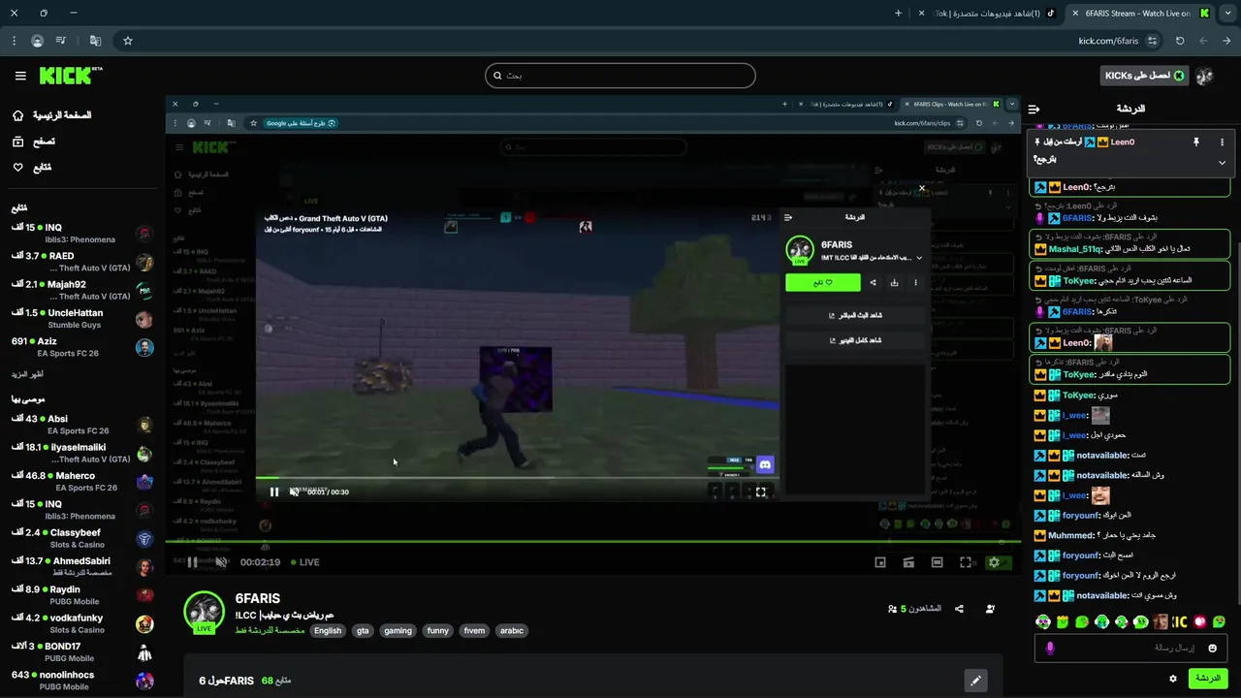Click the site info icon next to URL

click(1152, 41)
